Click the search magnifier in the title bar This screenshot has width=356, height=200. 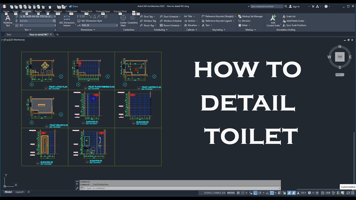(x=286, y=6)
